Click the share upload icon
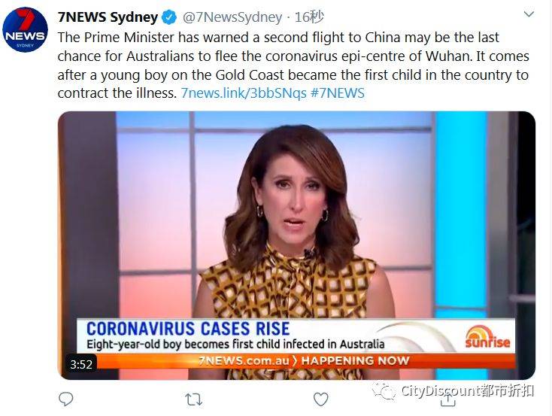552x416 pixels. click(x=447, y=399)
